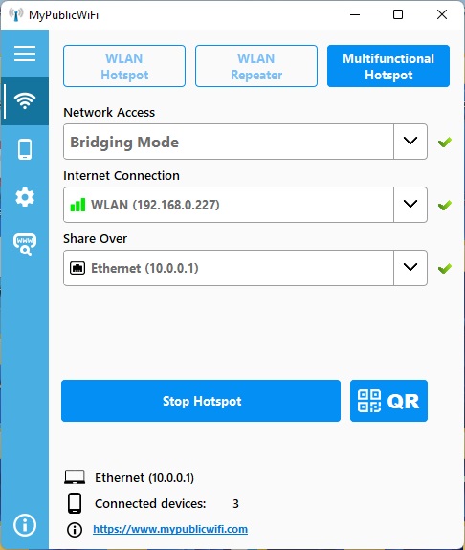Open the connected clients phone icon
465x550 pixels.
pos(25,149)
